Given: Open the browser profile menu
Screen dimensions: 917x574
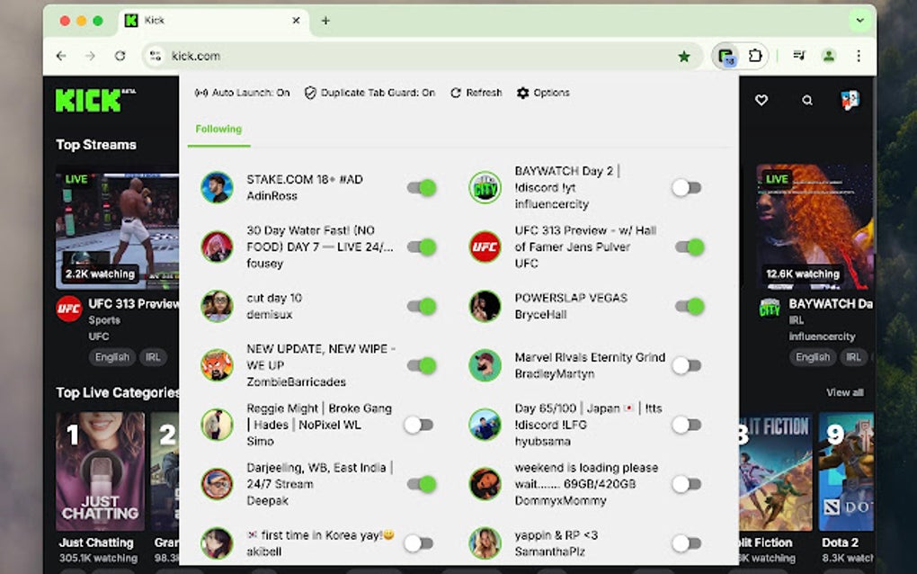Looking at the screenshot, I should point(829,56).
